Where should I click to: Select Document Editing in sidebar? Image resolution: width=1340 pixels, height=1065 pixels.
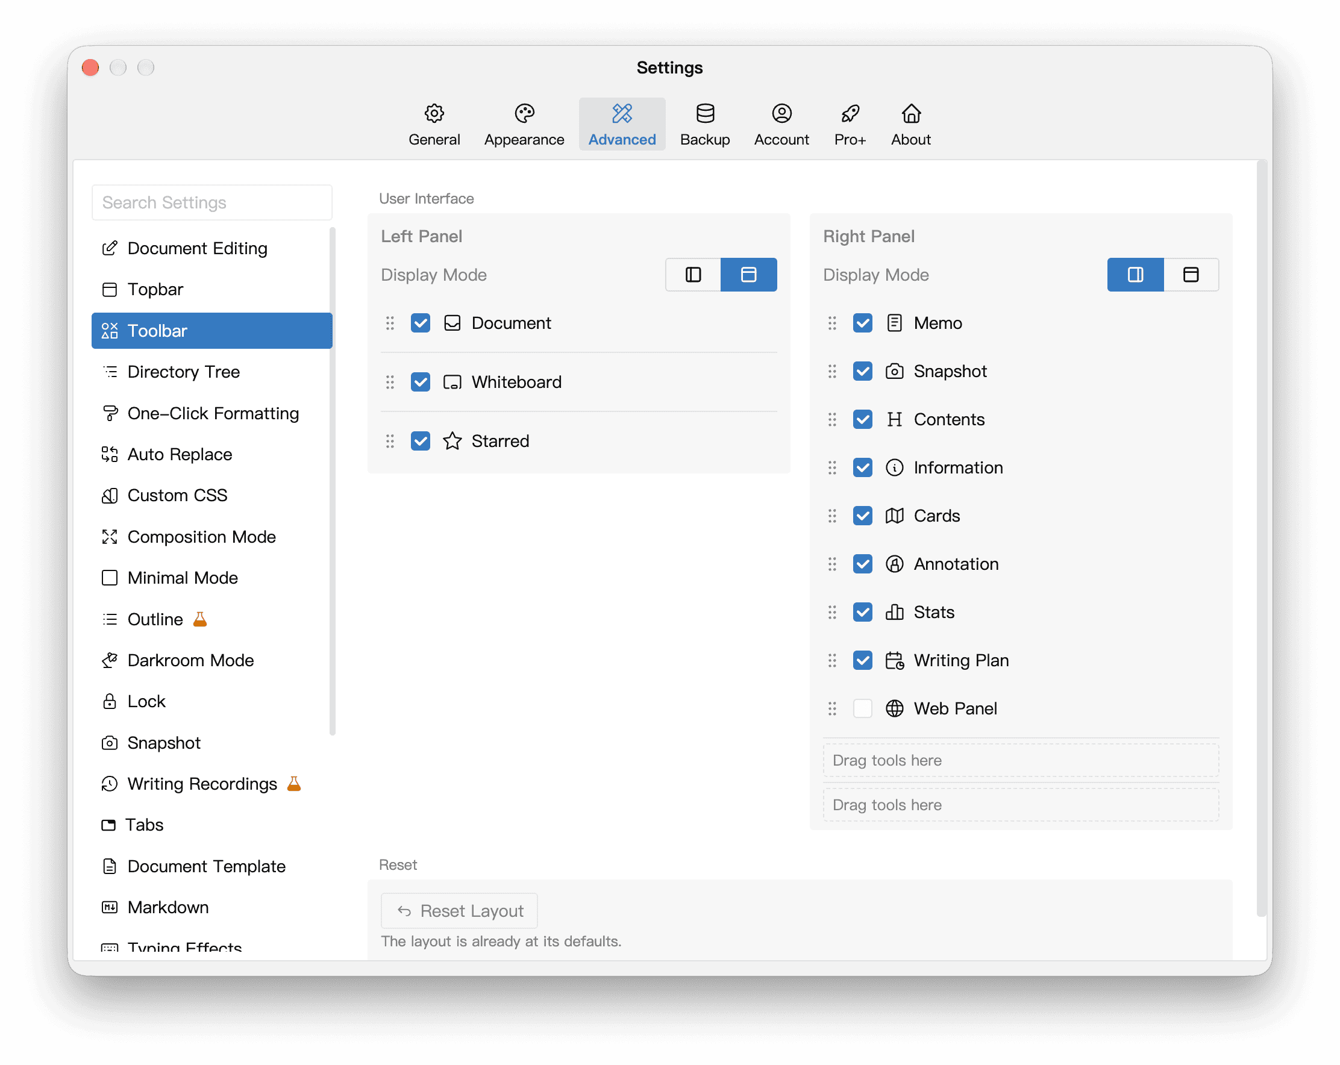pos(212,249)
